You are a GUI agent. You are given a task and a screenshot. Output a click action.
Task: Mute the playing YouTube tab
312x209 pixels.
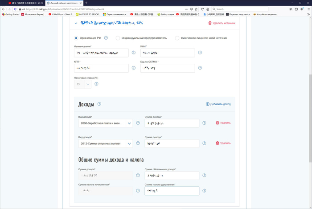(39, 3)
